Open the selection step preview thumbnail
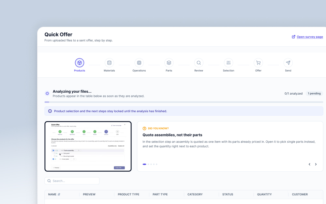The width and height of the screenshot is (326, 204). click(x=88, y=146)
